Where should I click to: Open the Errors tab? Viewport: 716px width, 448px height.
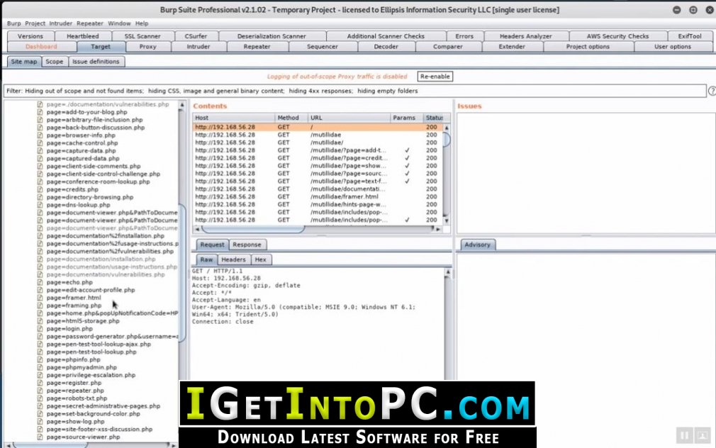464,36
